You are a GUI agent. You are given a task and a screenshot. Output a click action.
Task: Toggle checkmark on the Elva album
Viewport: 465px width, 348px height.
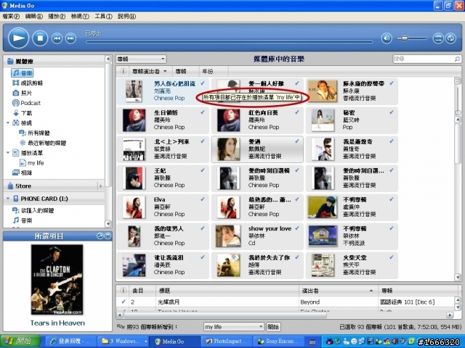[203, 199]
